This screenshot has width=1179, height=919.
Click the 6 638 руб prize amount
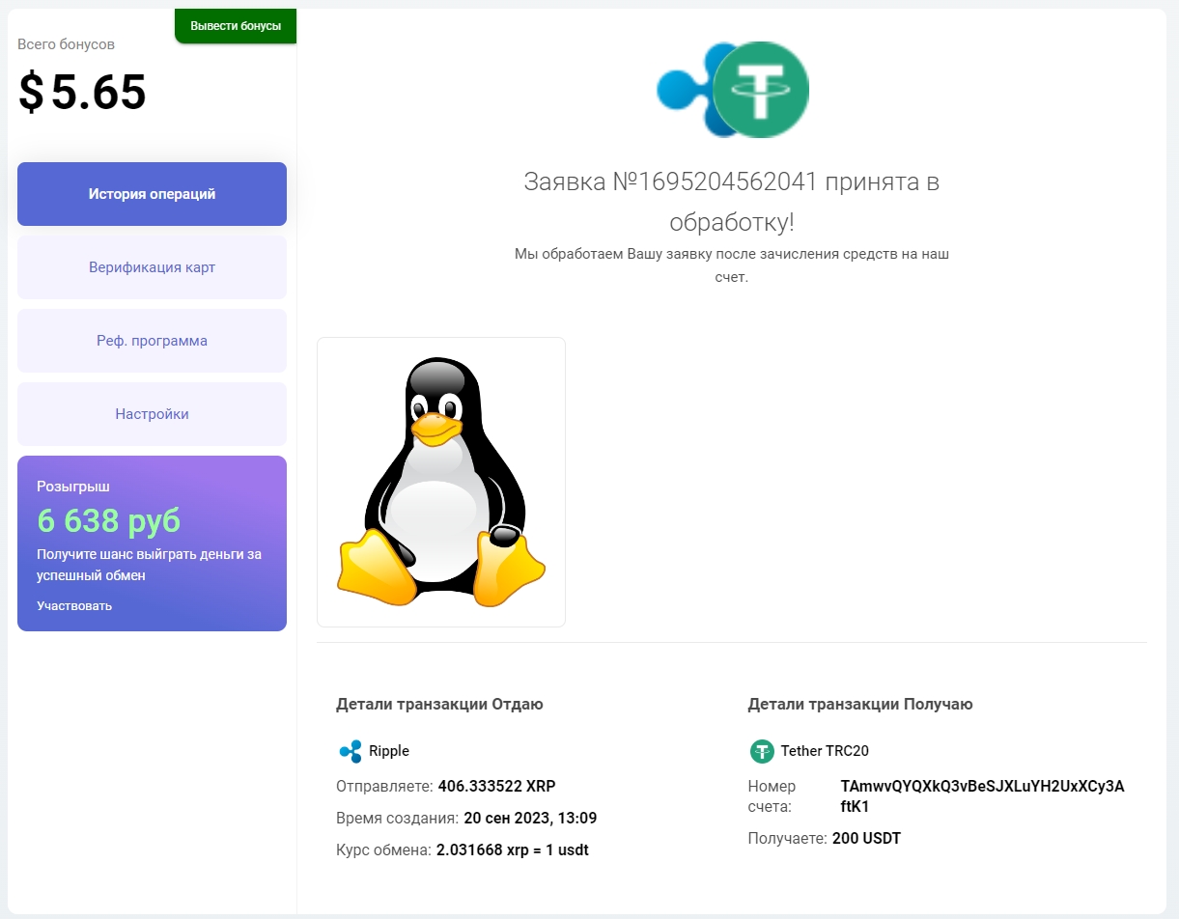pos(108,521)
